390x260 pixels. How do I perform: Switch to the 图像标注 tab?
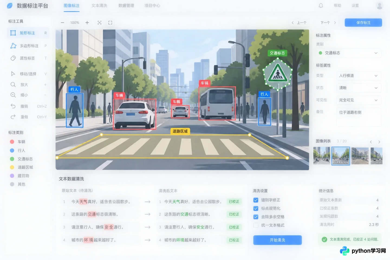[72, 6]
